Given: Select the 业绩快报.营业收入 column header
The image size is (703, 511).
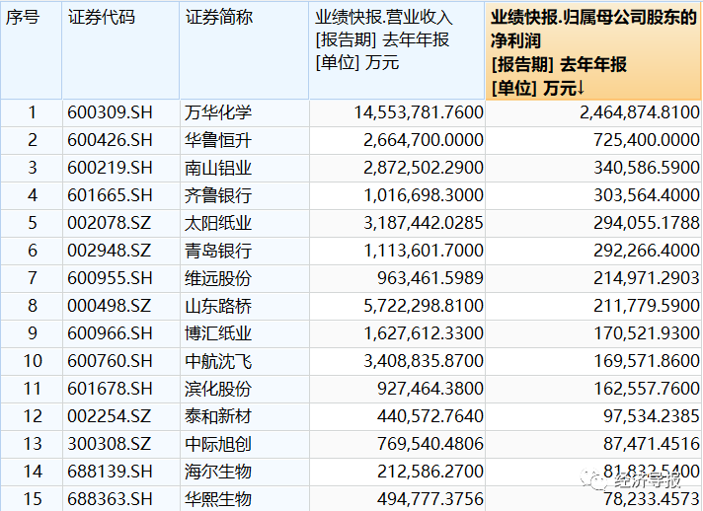Looking at the screenshot, I should (397, 50).
